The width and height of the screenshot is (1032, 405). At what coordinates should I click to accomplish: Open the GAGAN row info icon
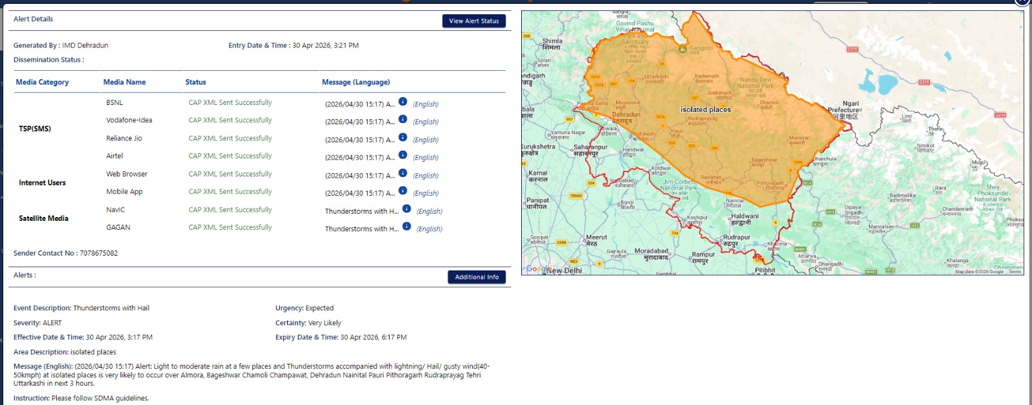[x=406, y=226]
